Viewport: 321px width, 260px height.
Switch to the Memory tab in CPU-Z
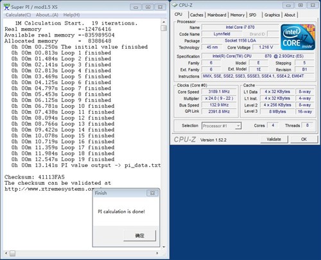238,15
